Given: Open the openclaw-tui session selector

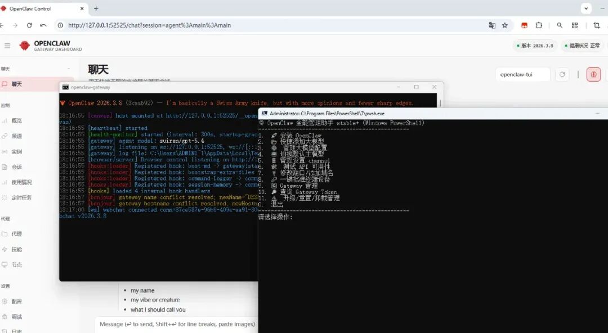Looking at the screenshot, I should point(522,74).
